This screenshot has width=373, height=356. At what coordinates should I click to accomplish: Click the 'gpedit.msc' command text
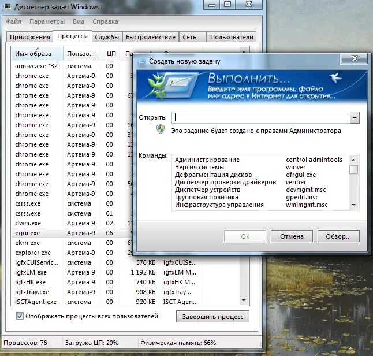point(302,197)
